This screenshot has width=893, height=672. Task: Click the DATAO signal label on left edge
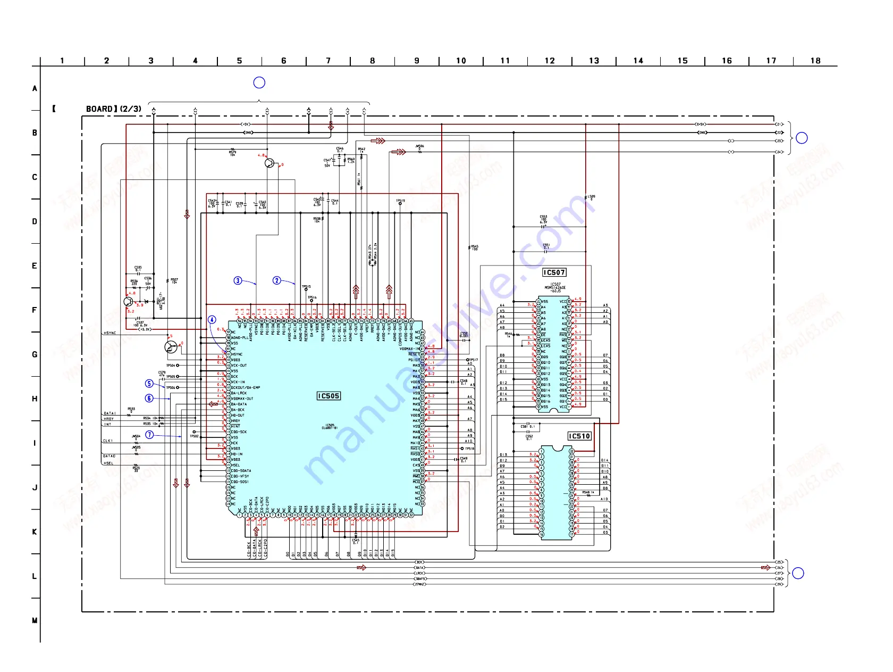[x=109, y=456]
